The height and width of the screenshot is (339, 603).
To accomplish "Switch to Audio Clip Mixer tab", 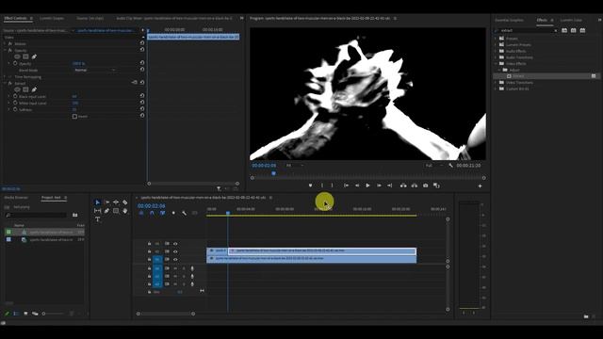I will coord(174,18).
